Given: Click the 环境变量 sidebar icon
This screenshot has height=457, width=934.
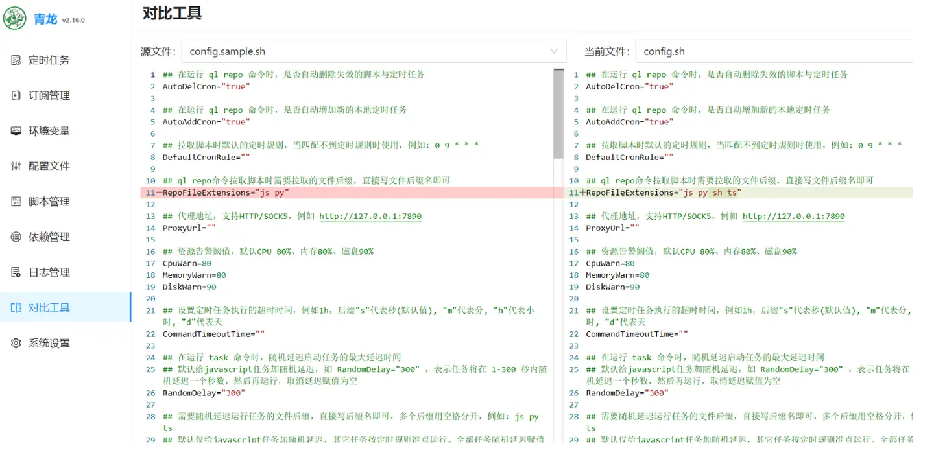Looking at the screenshot, I should (x=16, y=131).
